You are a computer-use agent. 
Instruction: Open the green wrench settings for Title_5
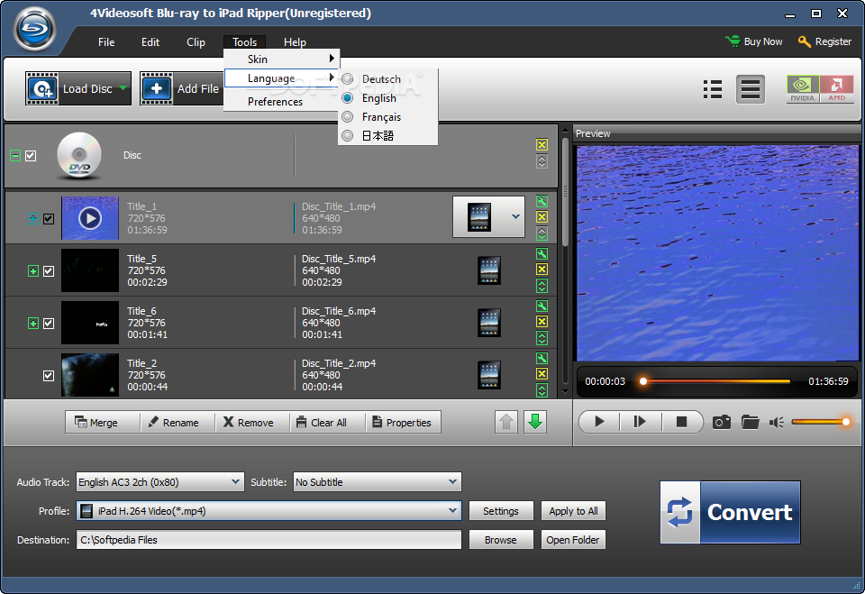tap(542, 254)
